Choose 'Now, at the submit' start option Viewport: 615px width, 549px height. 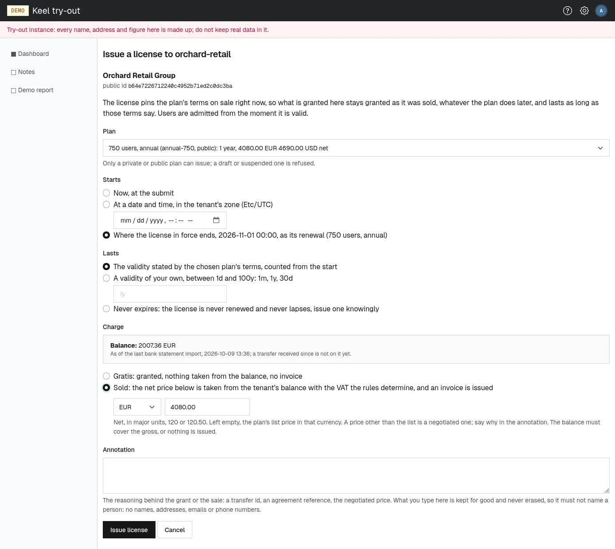(x=106, y=193)
